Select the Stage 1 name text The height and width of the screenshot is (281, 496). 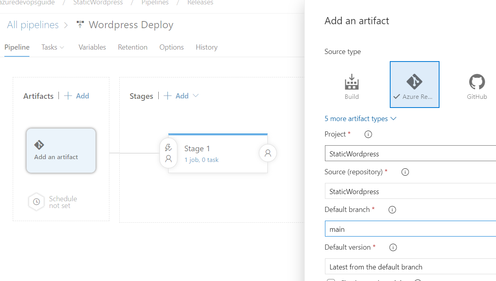197,149
